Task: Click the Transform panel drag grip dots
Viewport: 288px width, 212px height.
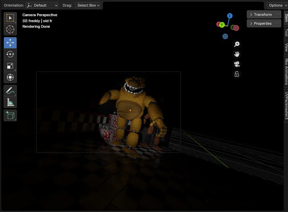Action: pyautogui.click(x=277, y=14)
